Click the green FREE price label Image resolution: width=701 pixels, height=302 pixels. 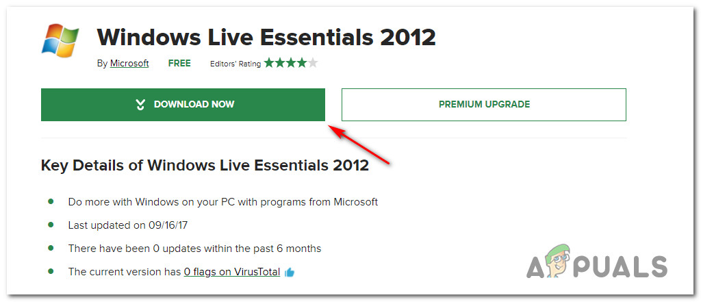[x=179, y=64]
